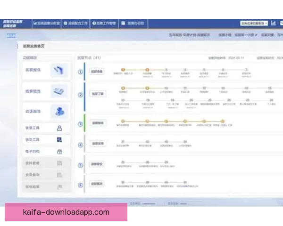Click first orange node in stage ③ timeline
Viewport: 283px width, 226px height.
pyautogui.click(x=123, y=121)
